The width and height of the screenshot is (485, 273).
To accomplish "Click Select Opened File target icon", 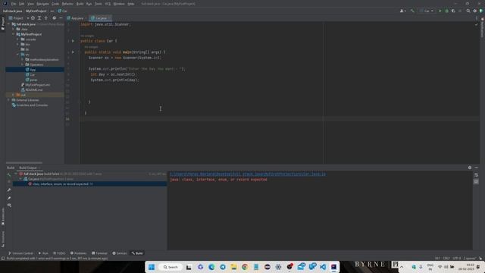I will pyautogui.click(x=33, y=18).
